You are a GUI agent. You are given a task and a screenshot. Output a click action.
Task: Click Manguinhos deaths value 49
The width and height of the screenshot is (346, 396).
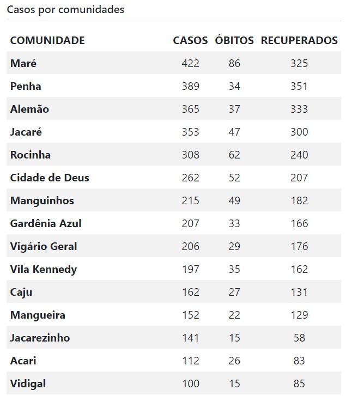pos(234,200)
